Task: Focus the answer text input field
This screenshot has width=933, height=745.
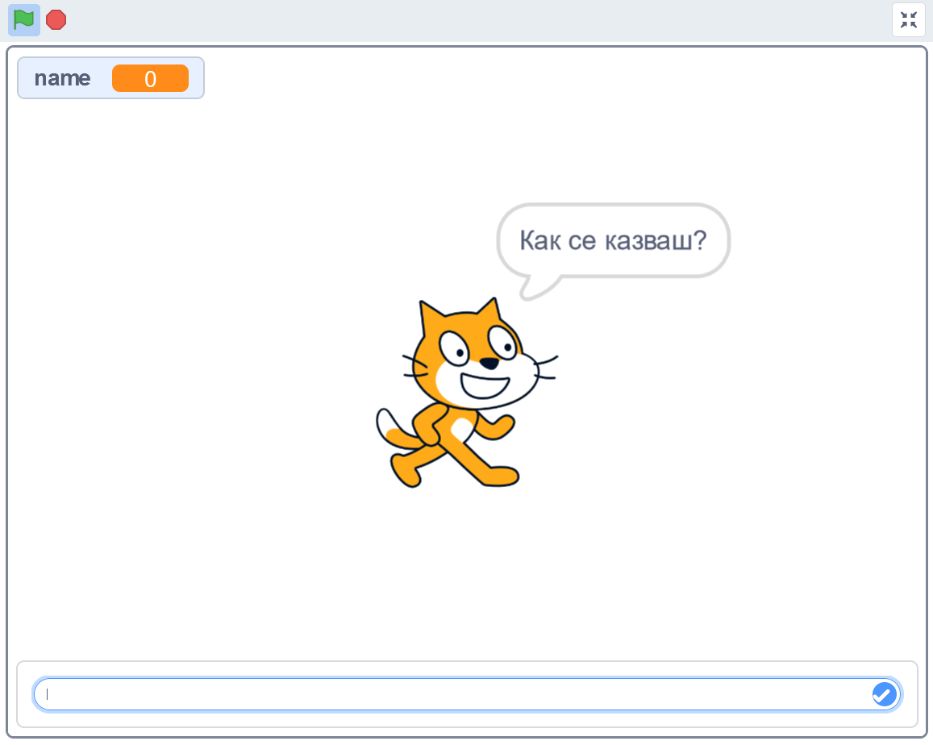Action: (x=467, y=694)
